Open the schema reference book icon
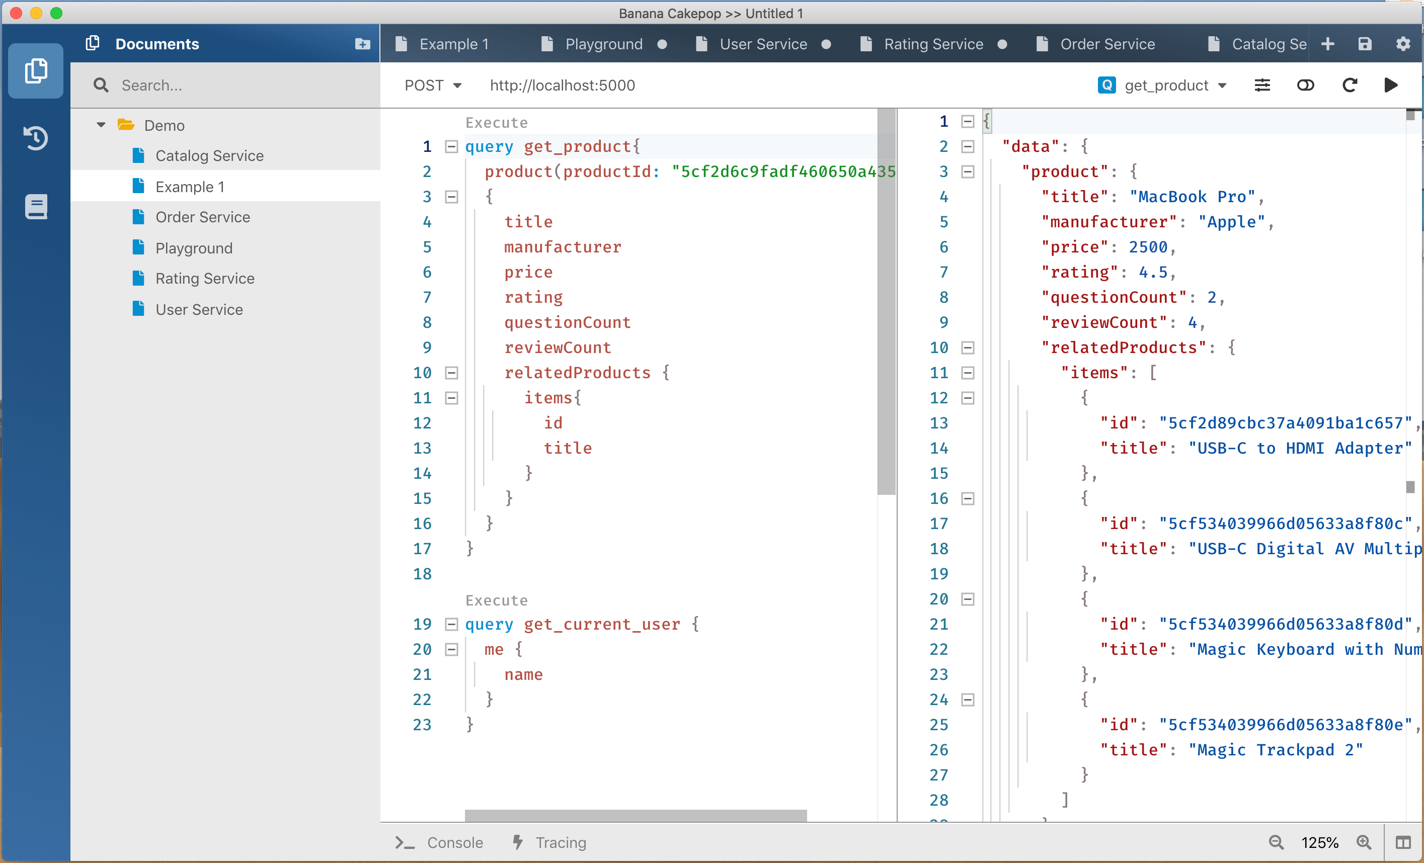This screenshot has height=863, width=1424. pos(36,207)
